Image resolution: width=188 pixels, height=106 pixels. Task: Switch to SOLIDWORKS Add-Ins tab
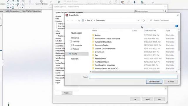[x=31, y=11]
